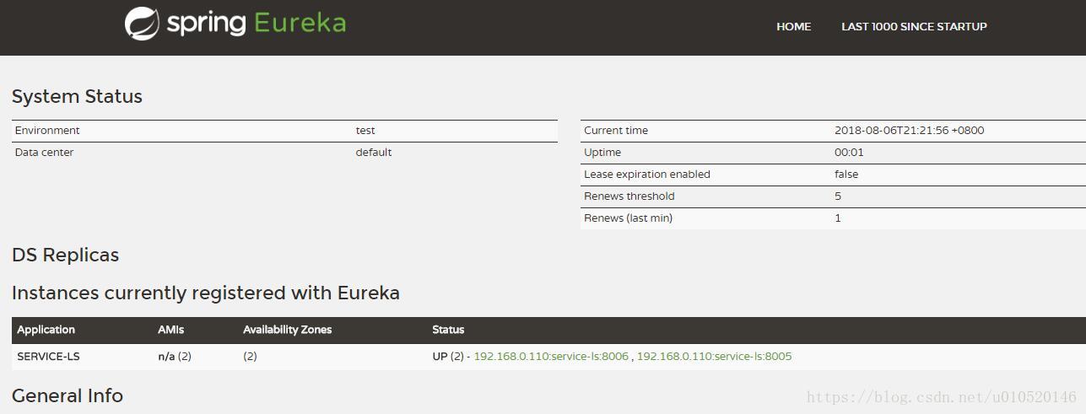Select the Current time label
Image resolution: width=1086 pixels, height=414 pixels.
point(616,131)
